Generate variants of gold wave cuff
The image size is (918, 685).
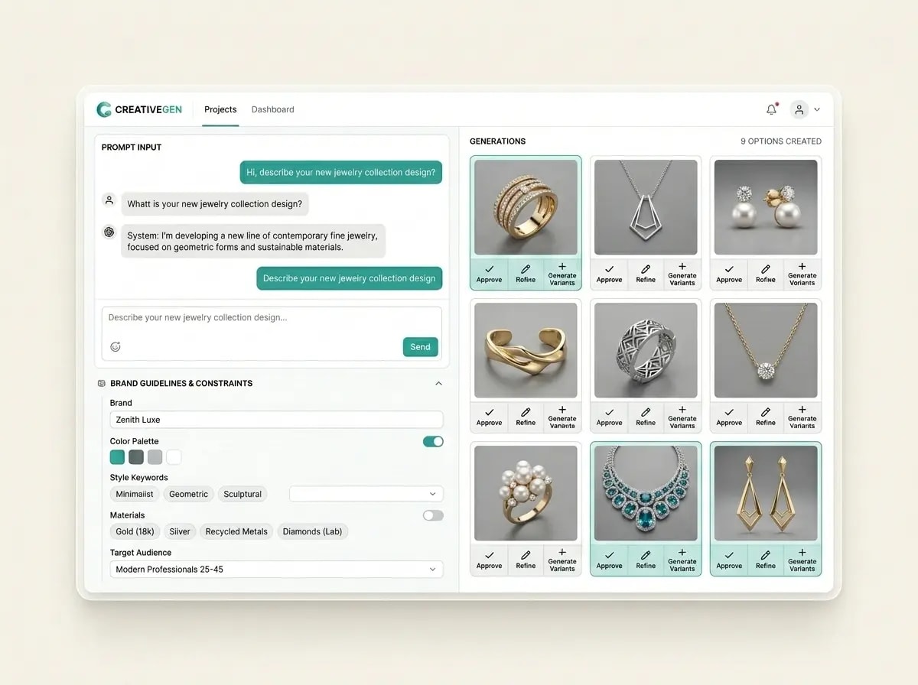point(562,417)
